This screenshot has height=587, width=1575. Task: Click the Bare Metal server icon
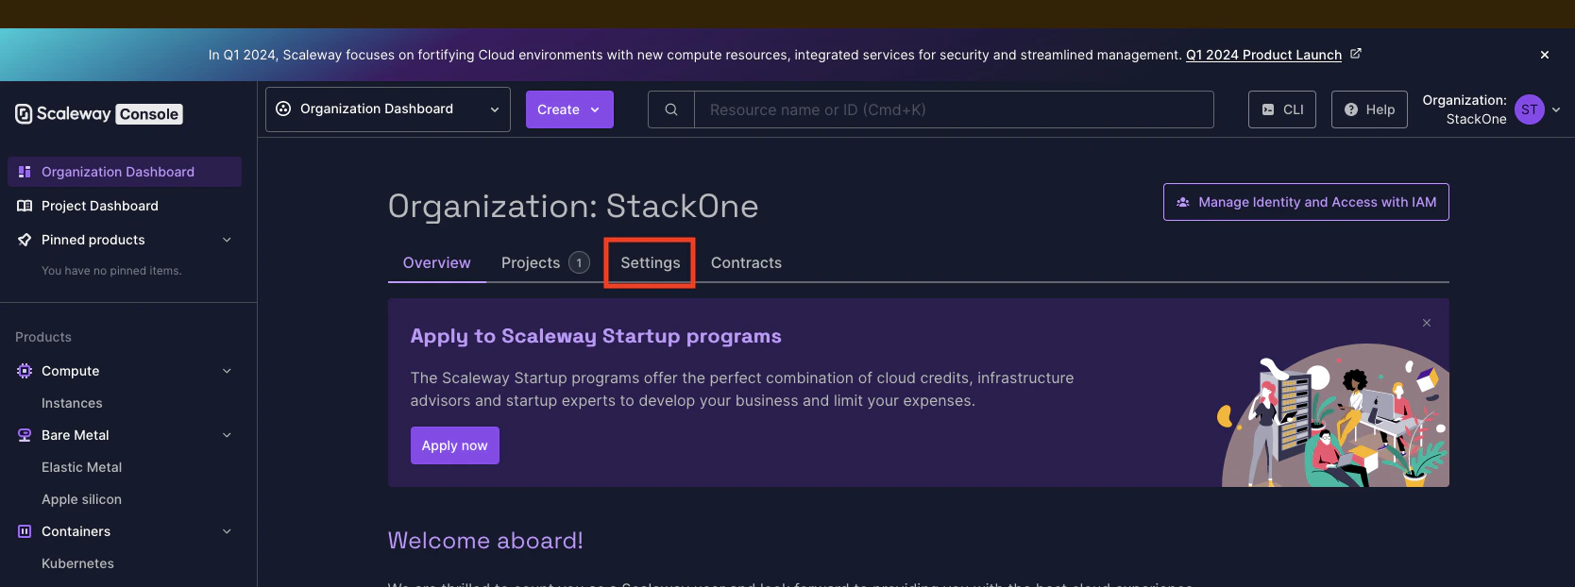[25, 435]
